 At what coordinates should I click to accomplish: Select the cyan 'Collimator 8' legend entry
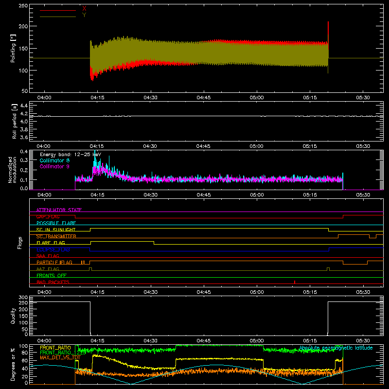point(54,160)
